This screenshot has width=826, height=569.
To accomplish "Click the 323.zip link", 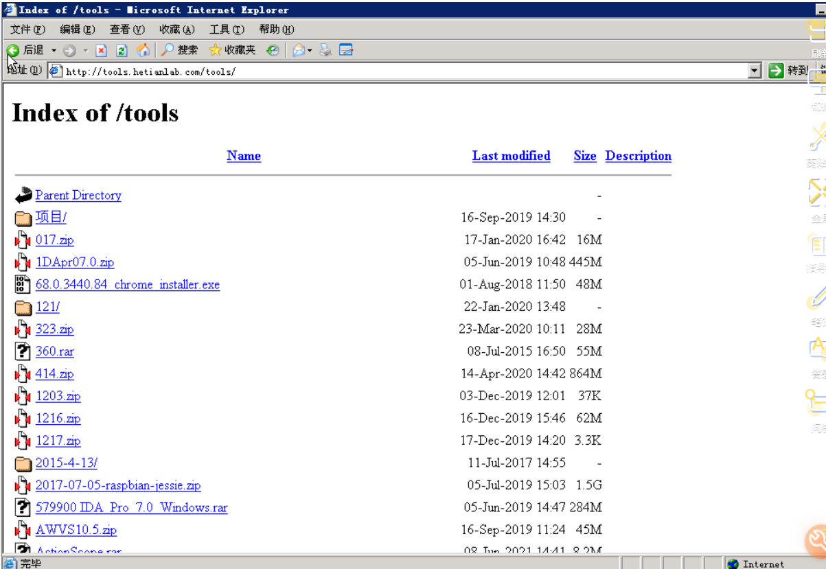I will (55, 329).
